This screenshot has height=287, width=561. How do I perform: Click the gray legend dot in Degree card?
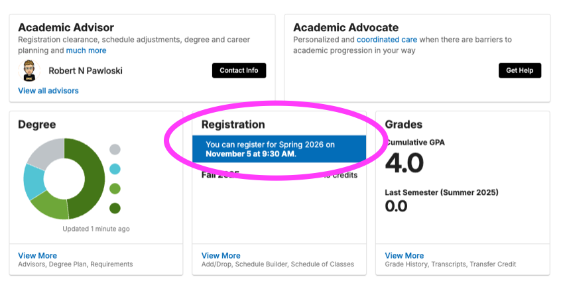pyautogui.click(x=115, y=149)
